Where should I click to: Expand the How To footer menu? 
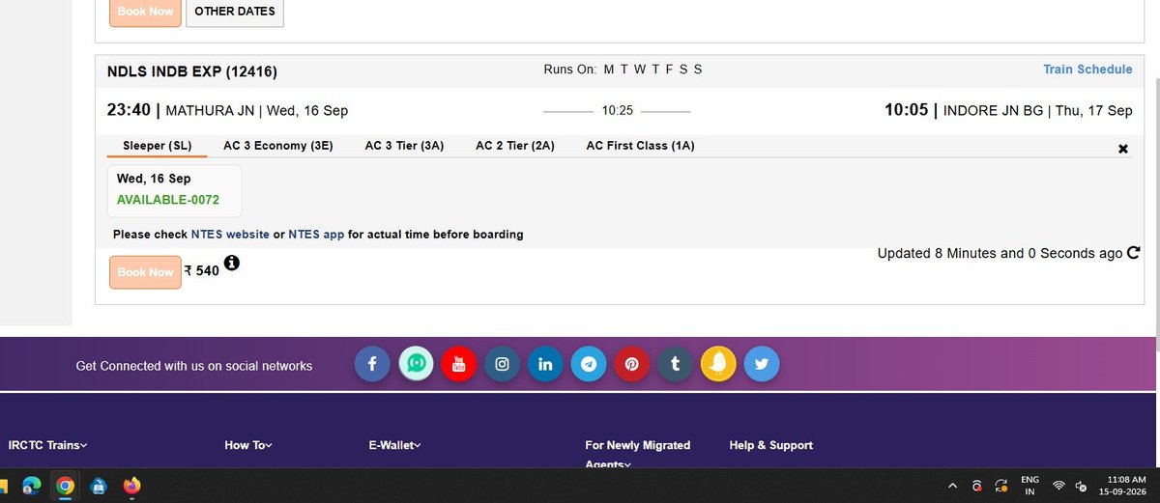tap(248, 445)
